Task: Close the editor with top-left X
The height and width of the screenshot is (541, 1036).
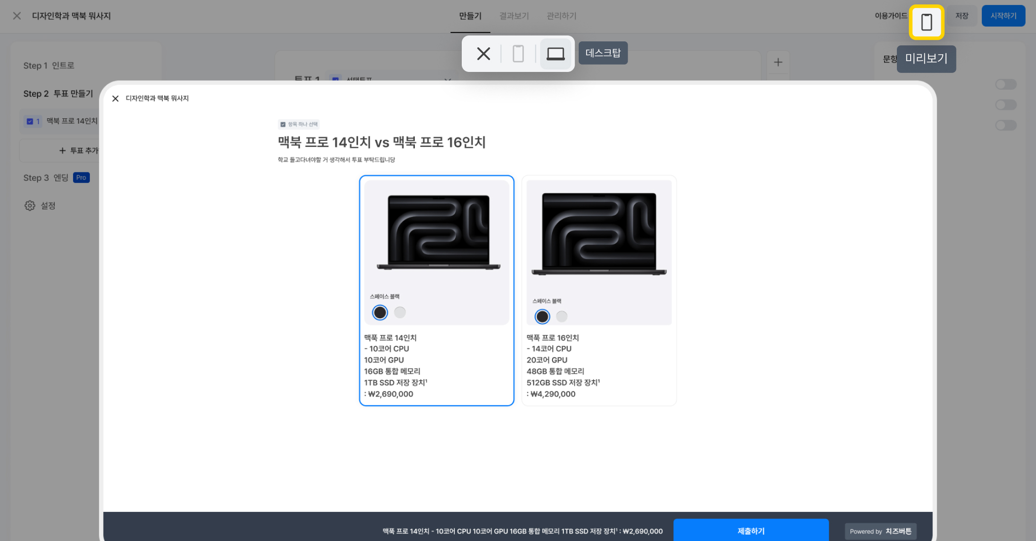Action: tap(17, 16)
